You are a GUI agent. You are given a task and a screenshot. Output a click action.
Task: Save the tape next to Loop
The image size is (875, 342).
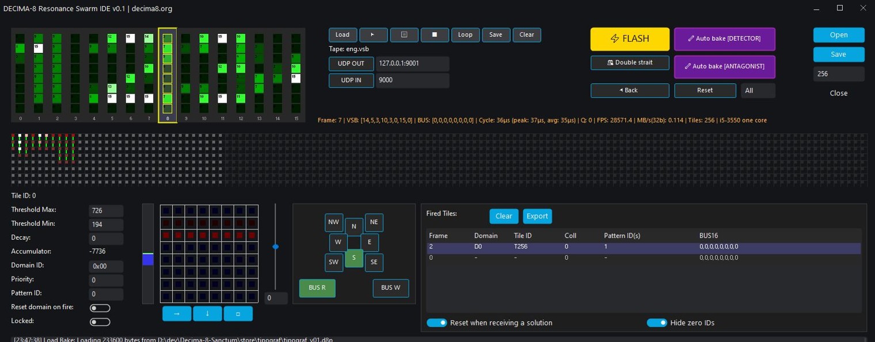tap(496, 34)
